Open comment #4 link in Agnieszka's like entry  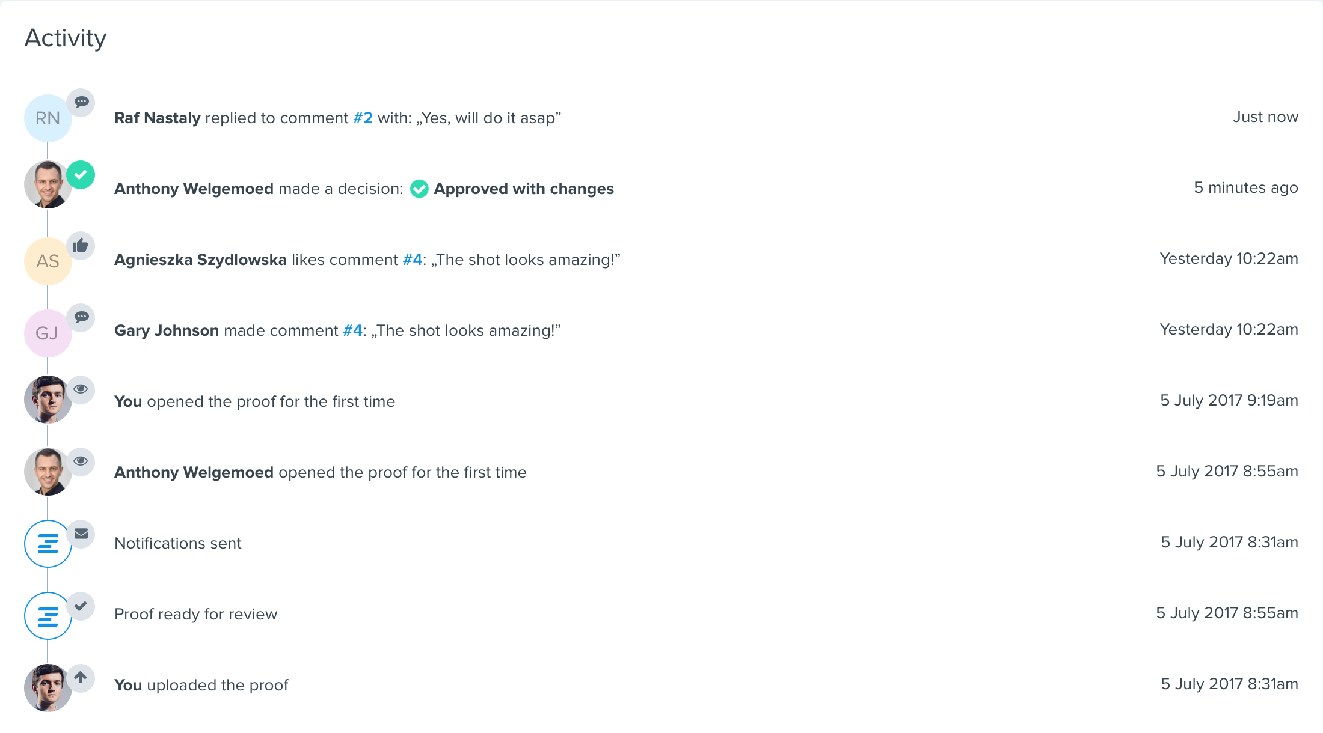coord(413,260)
